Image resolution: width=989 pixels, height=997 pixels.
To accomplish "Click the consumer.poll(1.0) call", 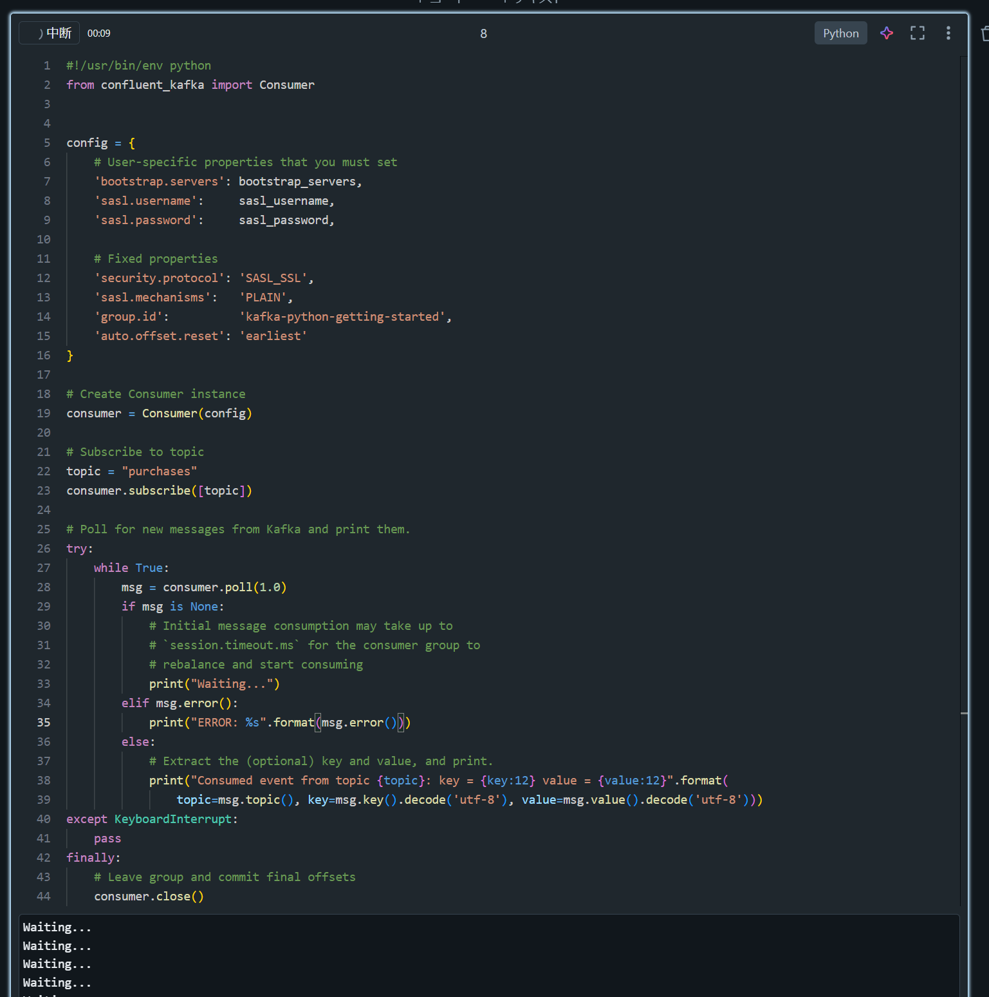I will click(225, 587).
